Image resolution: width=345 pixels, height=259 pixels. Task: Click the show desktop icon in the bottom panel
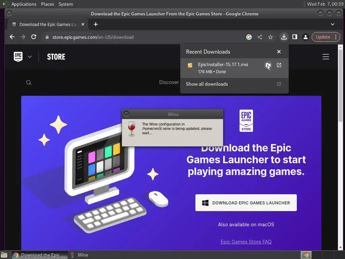pyautogui.click(x=4, y=255)
